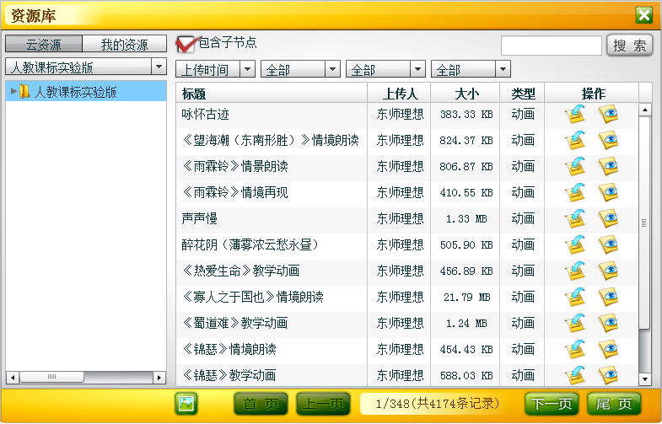Preview 《雨霖铃》情境再现 with eye icon

608,193
